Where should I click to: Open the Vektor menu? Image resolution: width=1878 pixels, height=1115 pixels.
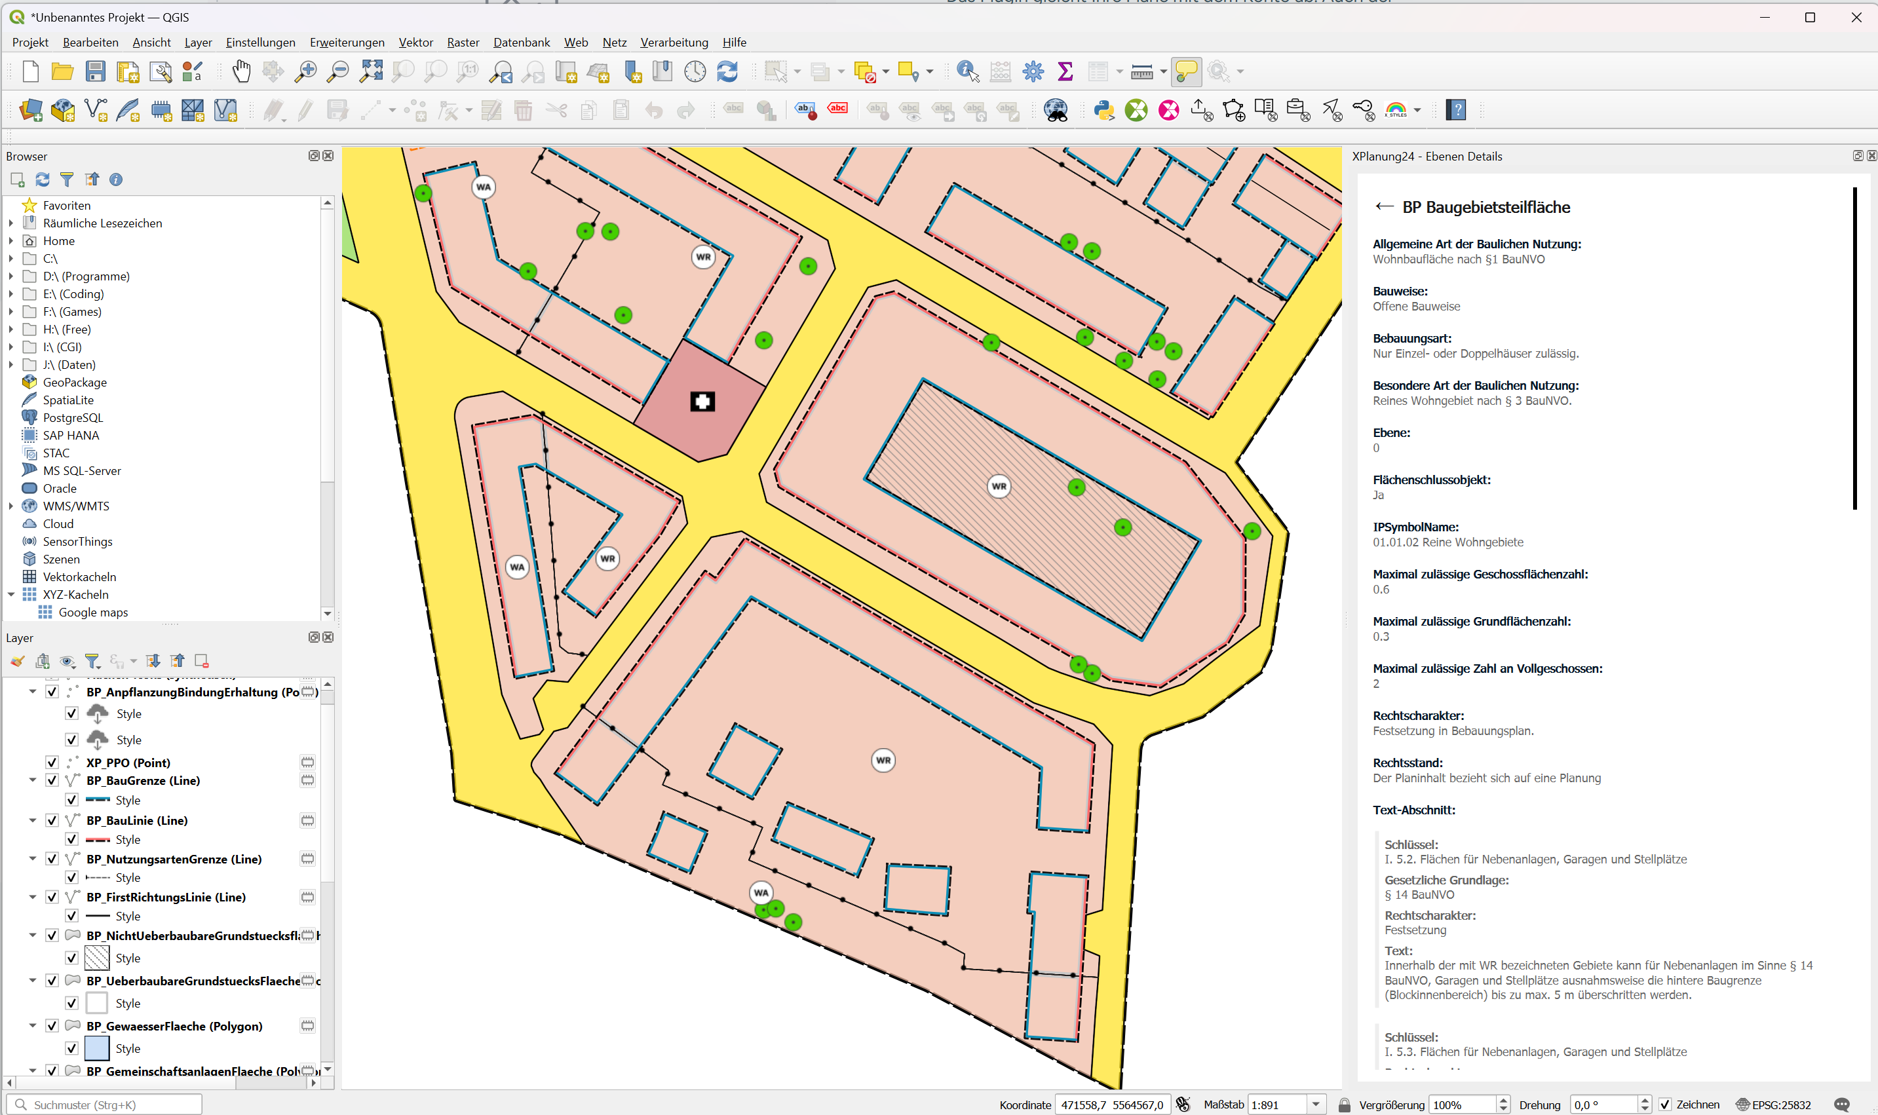[x=415, y=42]
